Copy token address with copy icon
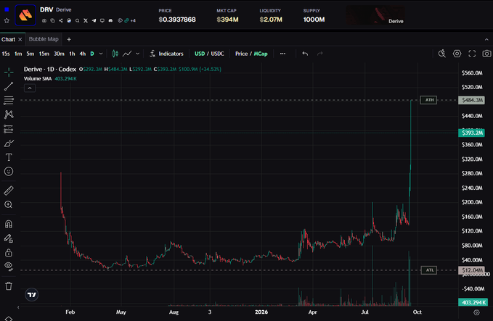 pos(52,21)
